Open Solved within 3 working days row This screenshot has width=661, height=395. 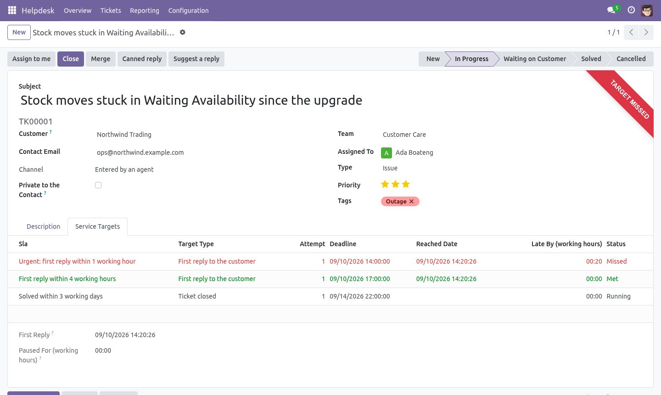(330, 296)
